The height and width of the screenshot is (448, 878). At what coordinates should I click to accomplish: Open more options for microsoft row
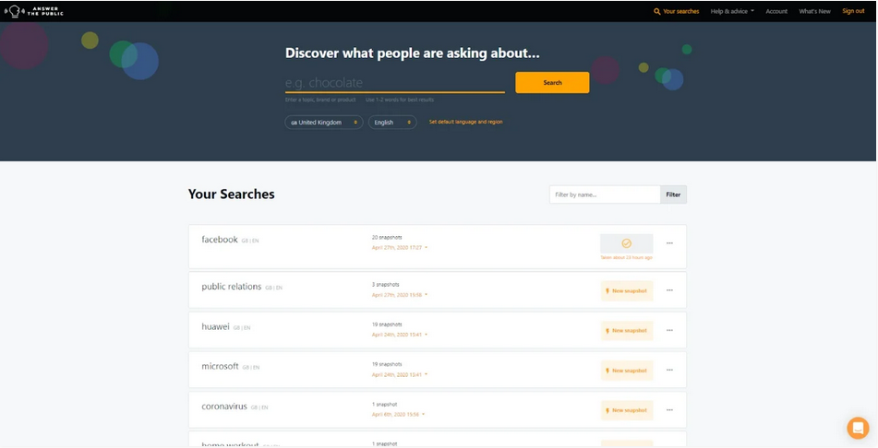pos(669,371)
